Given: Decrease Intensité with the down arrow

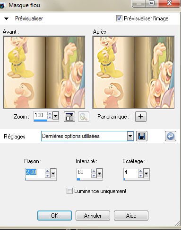Looking at the screenshot, I should [94, 175].
